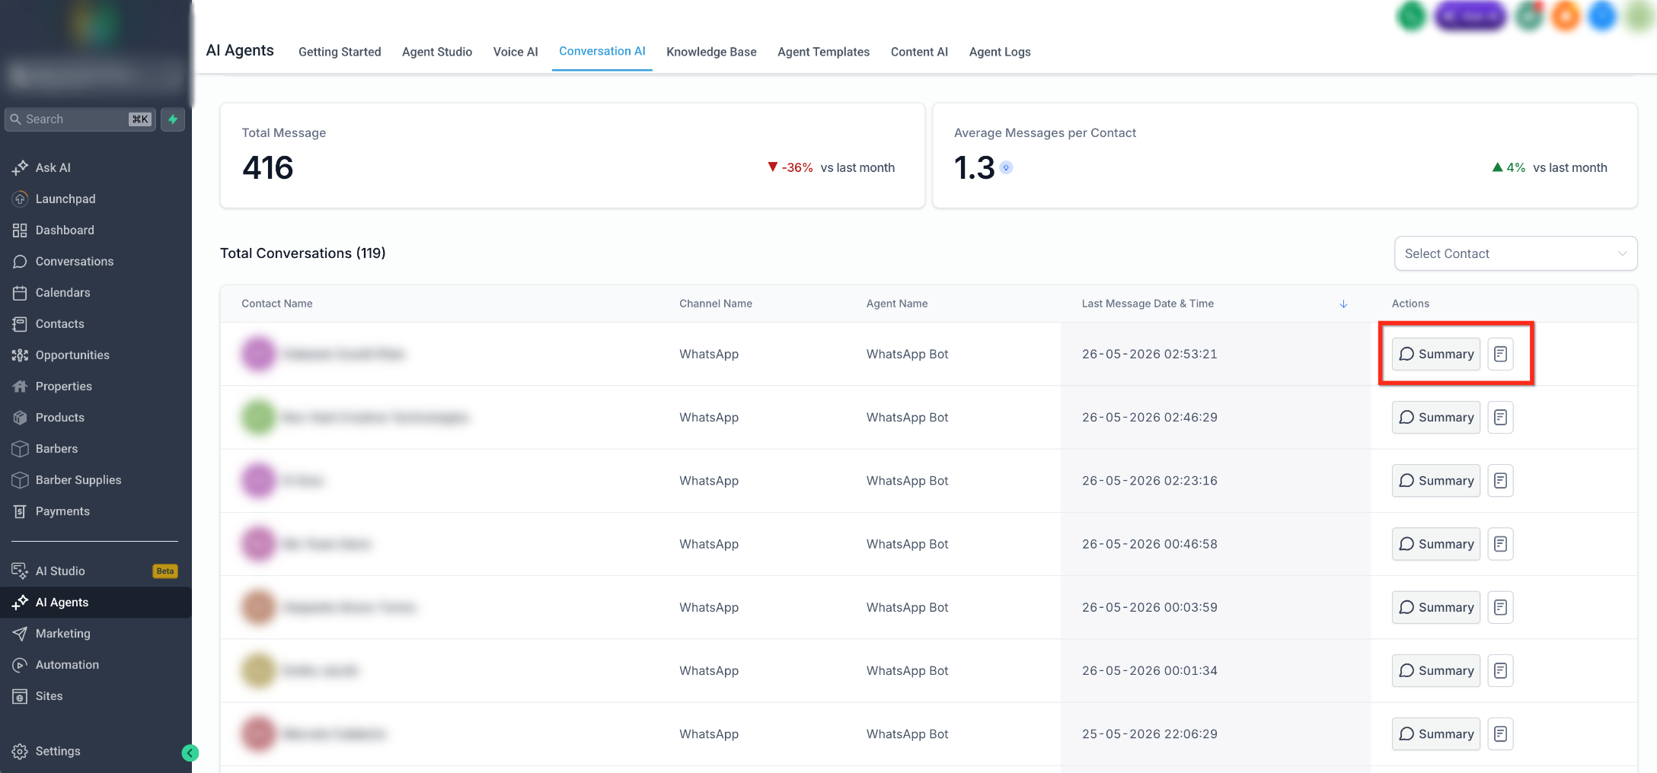Open Conversations in sidebar

point(75,261)
